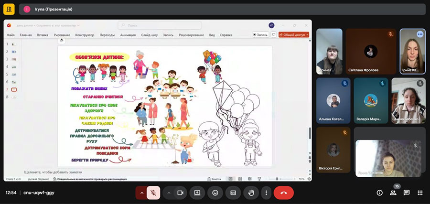430x204 pixels.
Task: Open the Анимация ribbon tab
Action: click(128, 35)
